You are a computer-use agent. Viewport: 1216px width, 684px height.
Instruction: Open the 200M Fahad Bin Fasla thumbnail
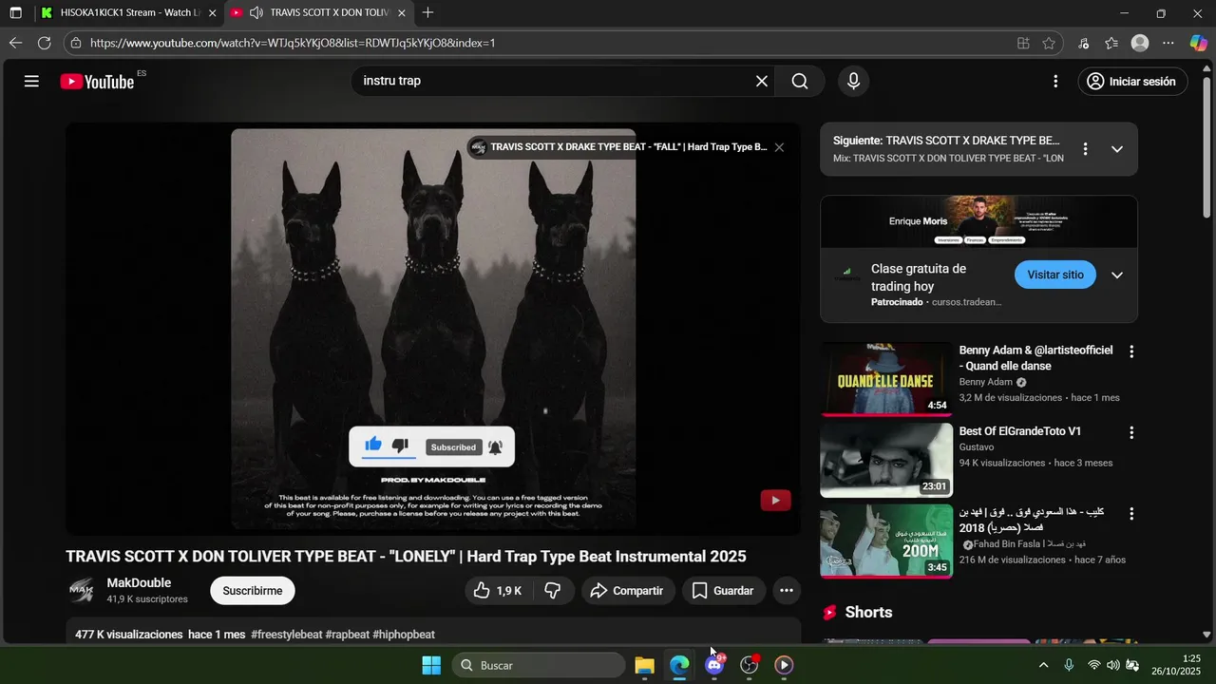click(x=886, y=541)
